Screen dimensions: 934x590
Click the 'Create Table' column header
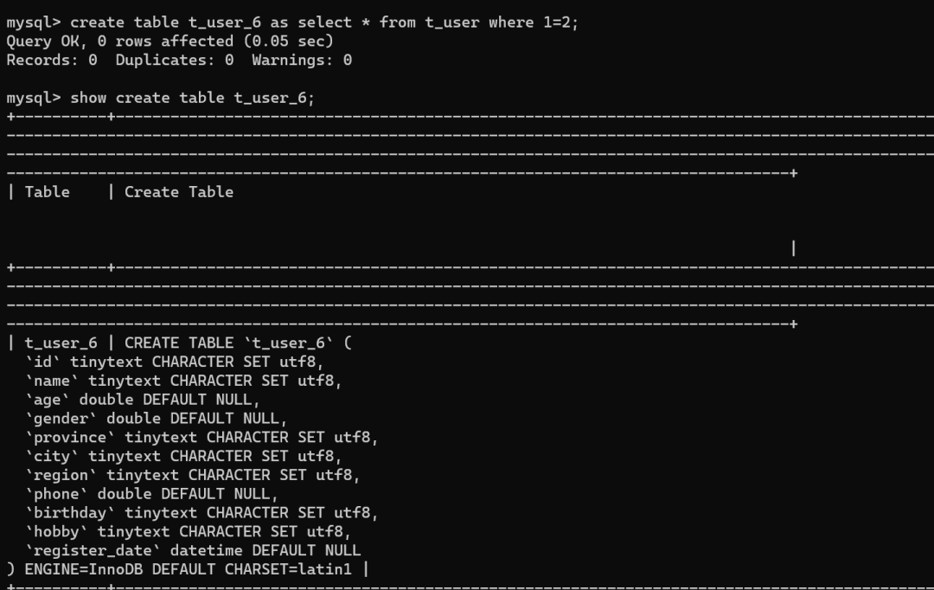click(x=179, y=192)
